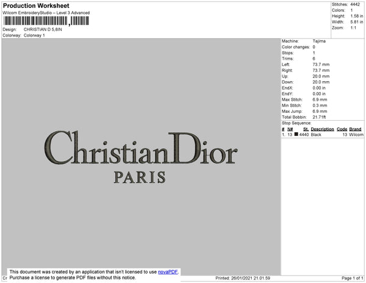Select the Max Stitch value '6.9 mm'

320,99
